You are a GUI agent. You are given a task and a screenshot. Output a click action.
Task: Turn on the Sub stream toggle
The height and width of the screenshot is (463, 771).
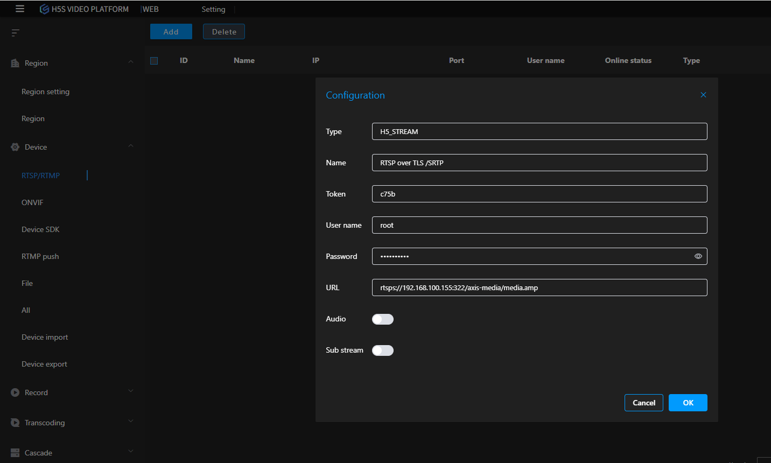383,350
